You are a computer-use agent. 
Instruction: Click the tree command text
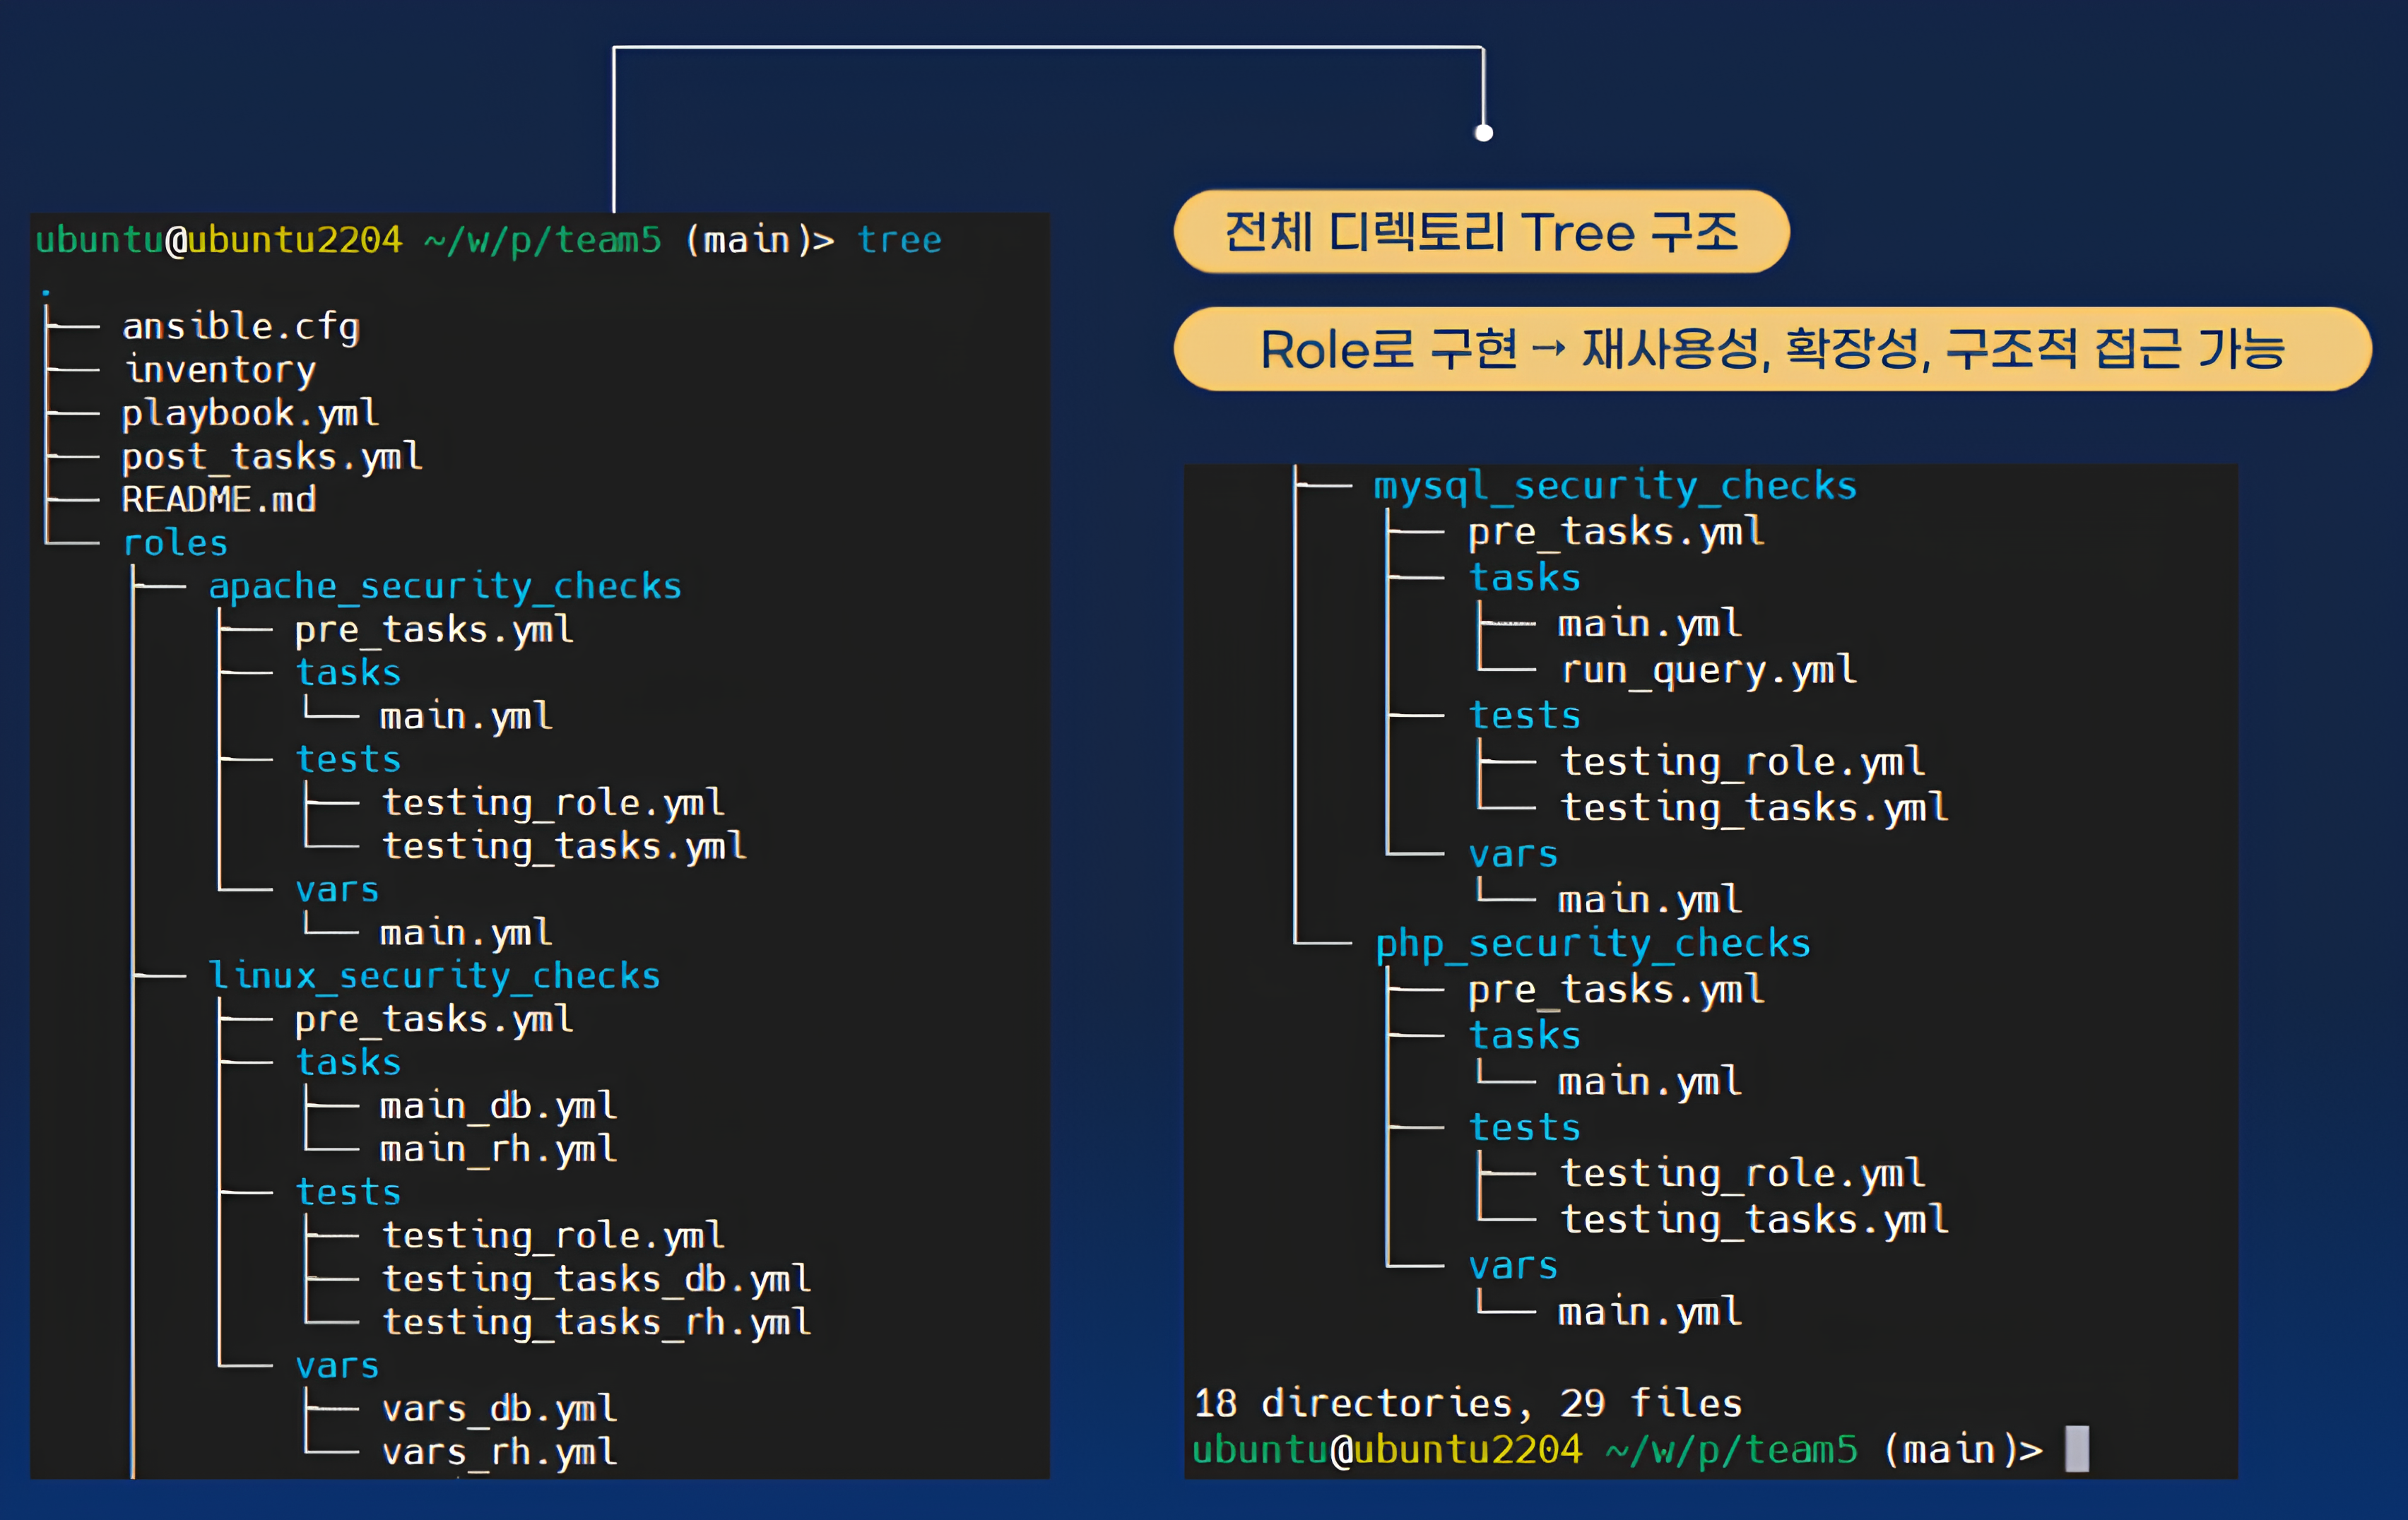(x=899, y=240)
